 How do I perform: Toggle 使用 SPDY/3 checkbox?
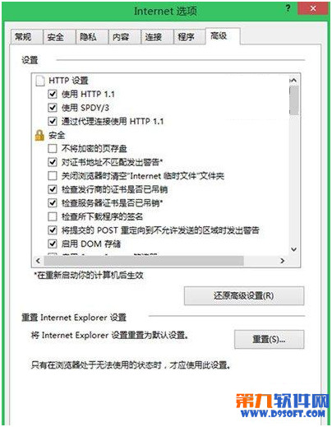tap(53, 108)
